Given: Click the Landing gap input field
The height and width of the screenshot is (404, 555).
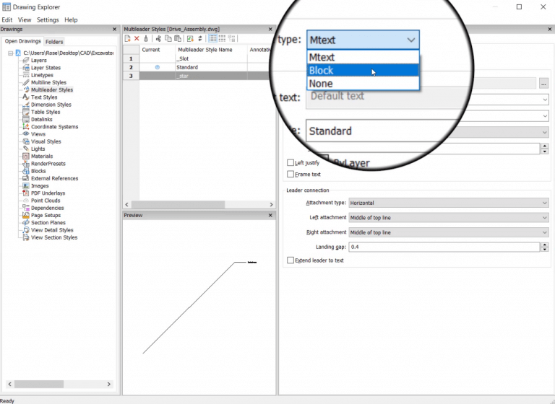Looking at the screenshot, I should pos(444,247).
